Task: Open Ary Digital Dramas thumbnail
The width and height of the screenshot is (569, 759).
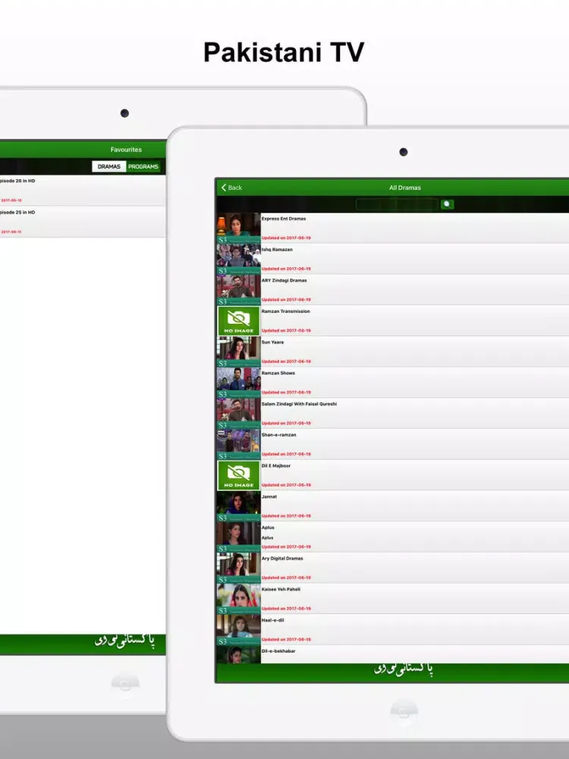Action: coord(238,568)
